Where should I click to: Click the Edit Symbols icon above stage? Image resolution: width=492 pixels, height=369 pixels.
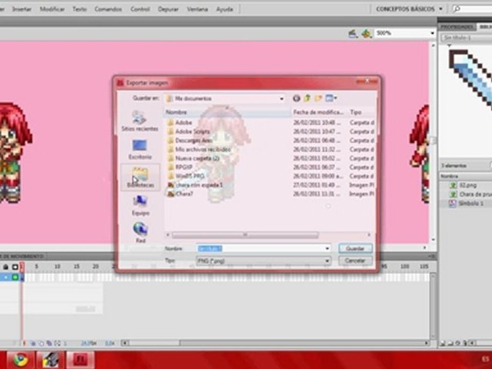[x=366, y=33]
